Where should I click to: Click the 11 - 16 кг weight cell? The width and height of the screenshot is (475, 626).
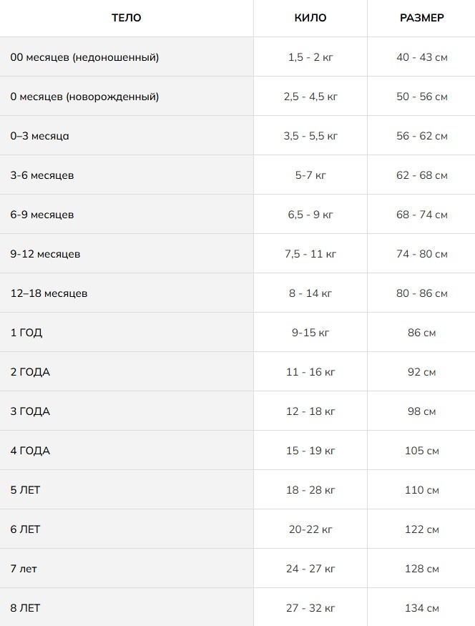tap(310, 372)
